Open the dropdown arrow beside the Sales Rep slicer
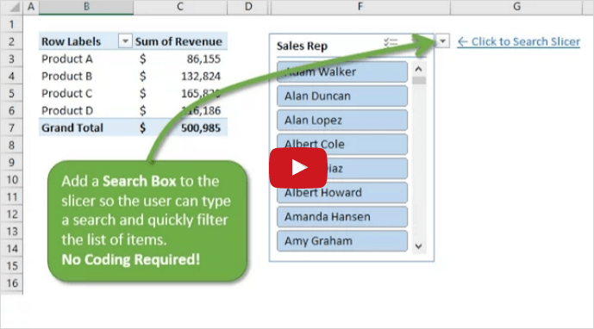 click(x=442, y=40)
